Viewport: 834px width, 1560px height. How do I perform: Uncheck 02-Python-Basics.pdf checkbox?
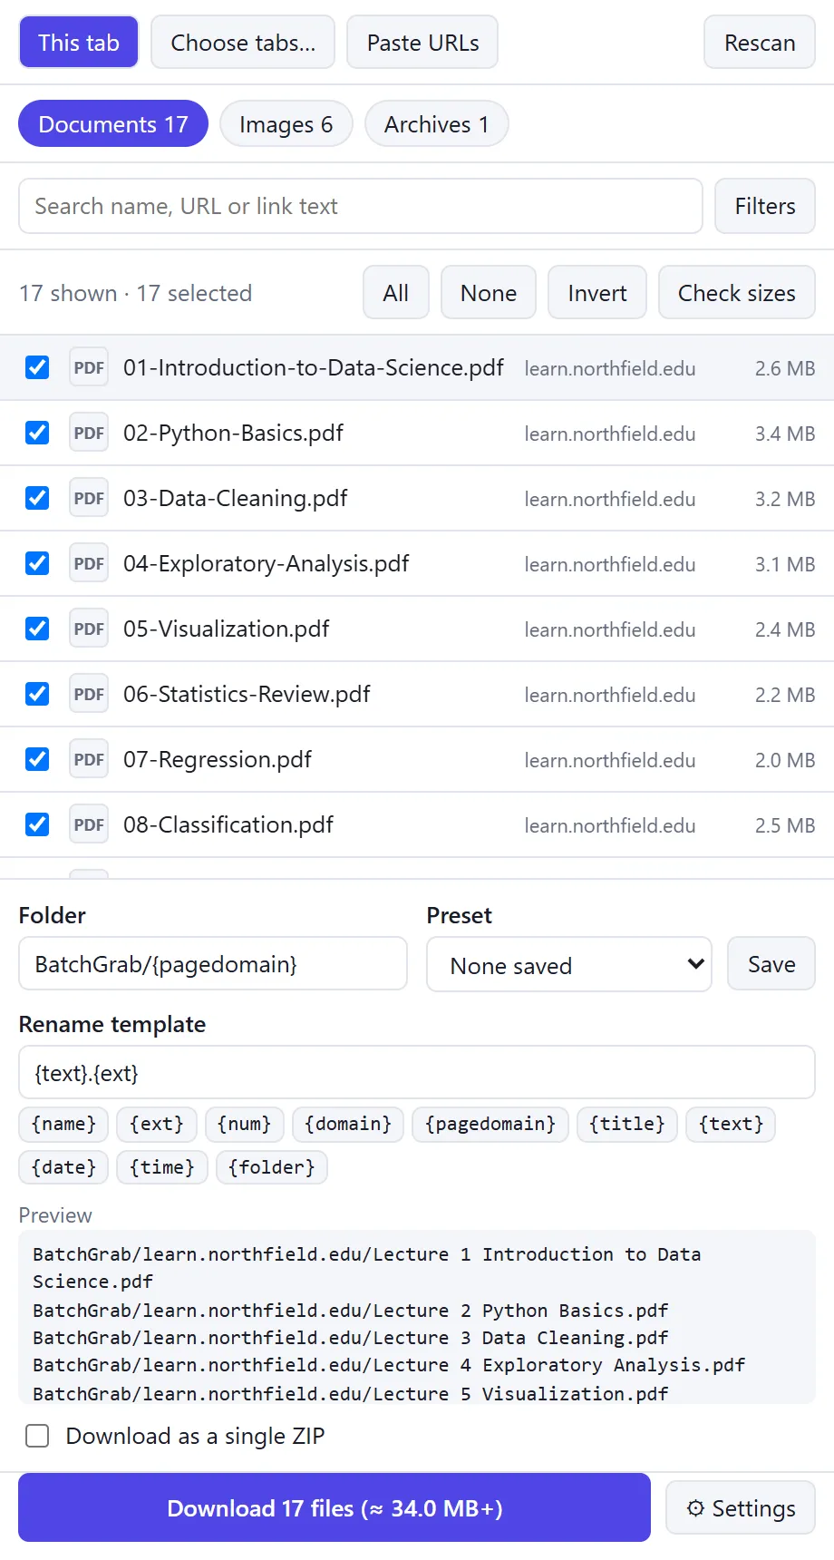pos(37,433)
